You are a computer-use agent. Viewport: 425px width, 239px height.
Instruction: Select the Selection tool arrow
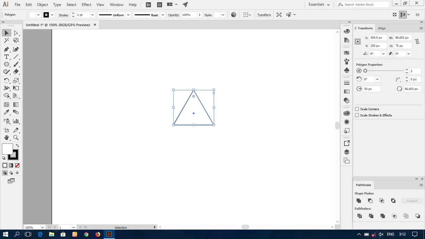pos(7,33)
